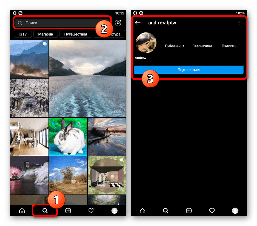Create new post with plus icon on left
The height and width of the screenshot is (226, 257).
[68, 211]
